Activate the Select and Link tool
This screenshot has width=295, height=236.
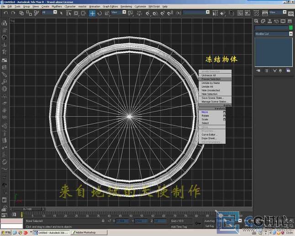coord(21,13)
